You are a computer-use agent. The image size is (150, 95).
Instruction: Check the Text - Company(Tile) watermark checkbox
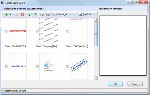tap(37, 31)
